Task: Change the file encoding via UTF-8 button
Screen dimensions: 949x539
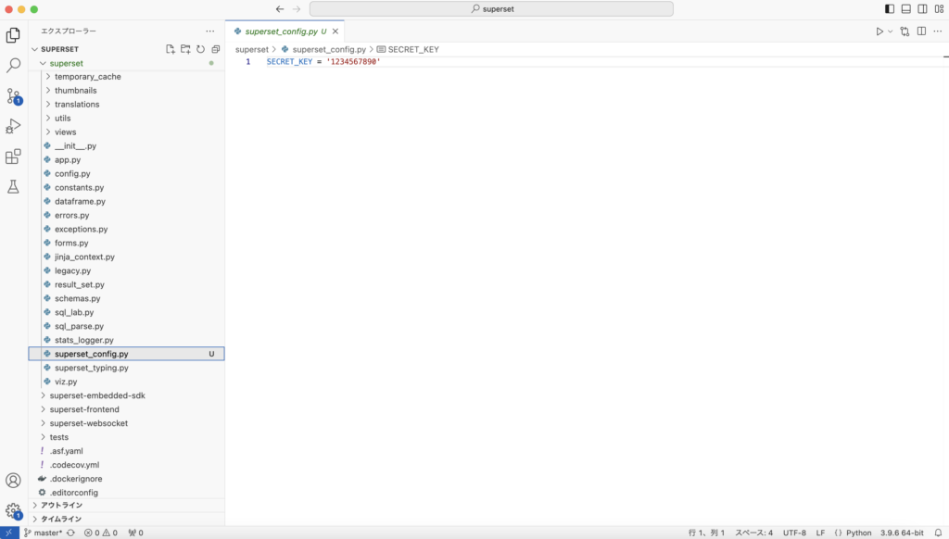Action: click(x=795, y=533)
